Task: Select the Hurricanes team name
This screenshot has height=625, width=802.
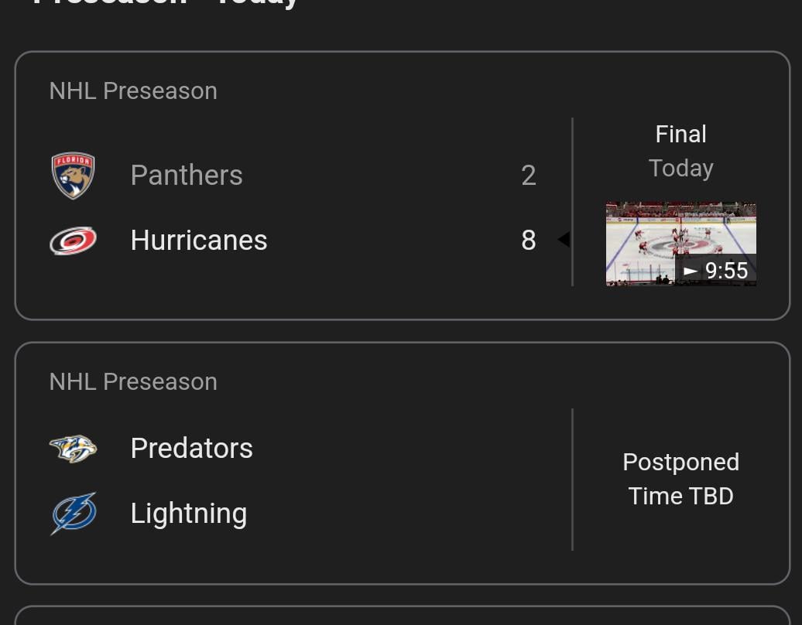Action: (x=199, y=241)
